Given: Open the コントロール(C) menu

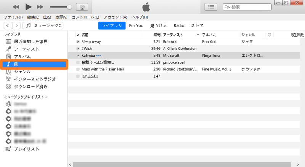Looking at the screenshot, I should point(85,17).
